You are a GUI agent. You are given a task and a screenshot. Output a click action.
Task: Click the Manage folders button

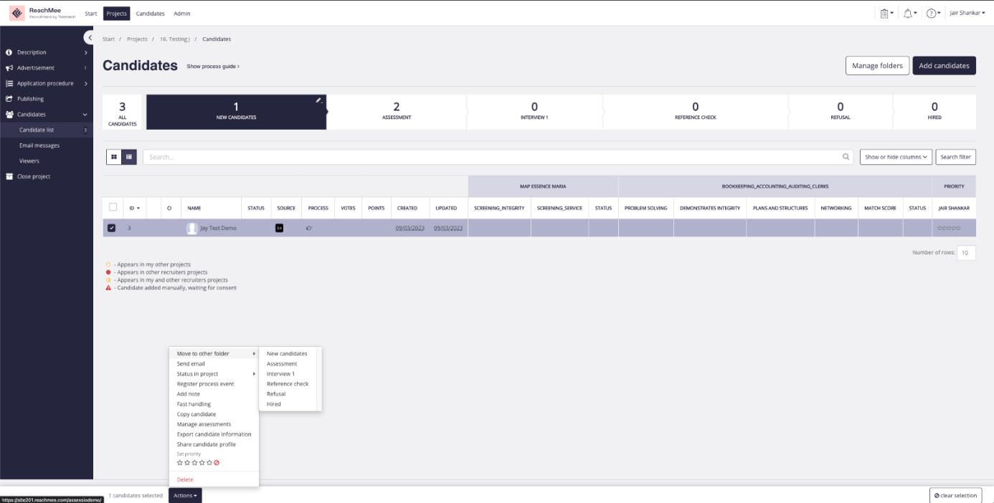click(876, 66)
